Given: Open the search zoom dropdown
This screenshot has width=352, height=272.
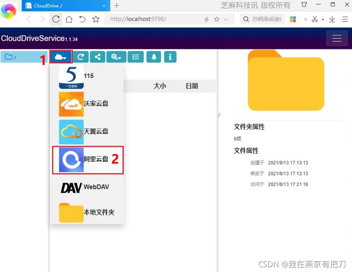Looking at the screenshot, I should 116,57.
